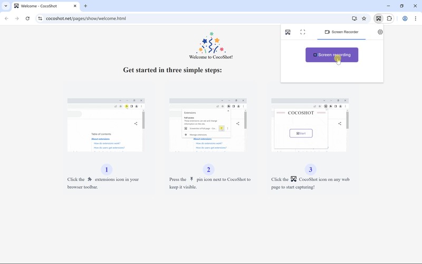Open Chrome three-dot menu
This screenshot has width=422, height=264.
tap(415, 18)
